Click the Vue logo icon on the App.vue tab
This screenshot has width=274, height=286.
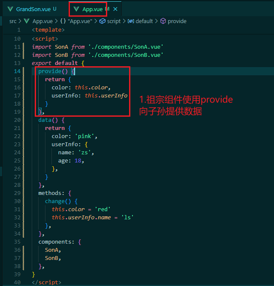point(76,9)
